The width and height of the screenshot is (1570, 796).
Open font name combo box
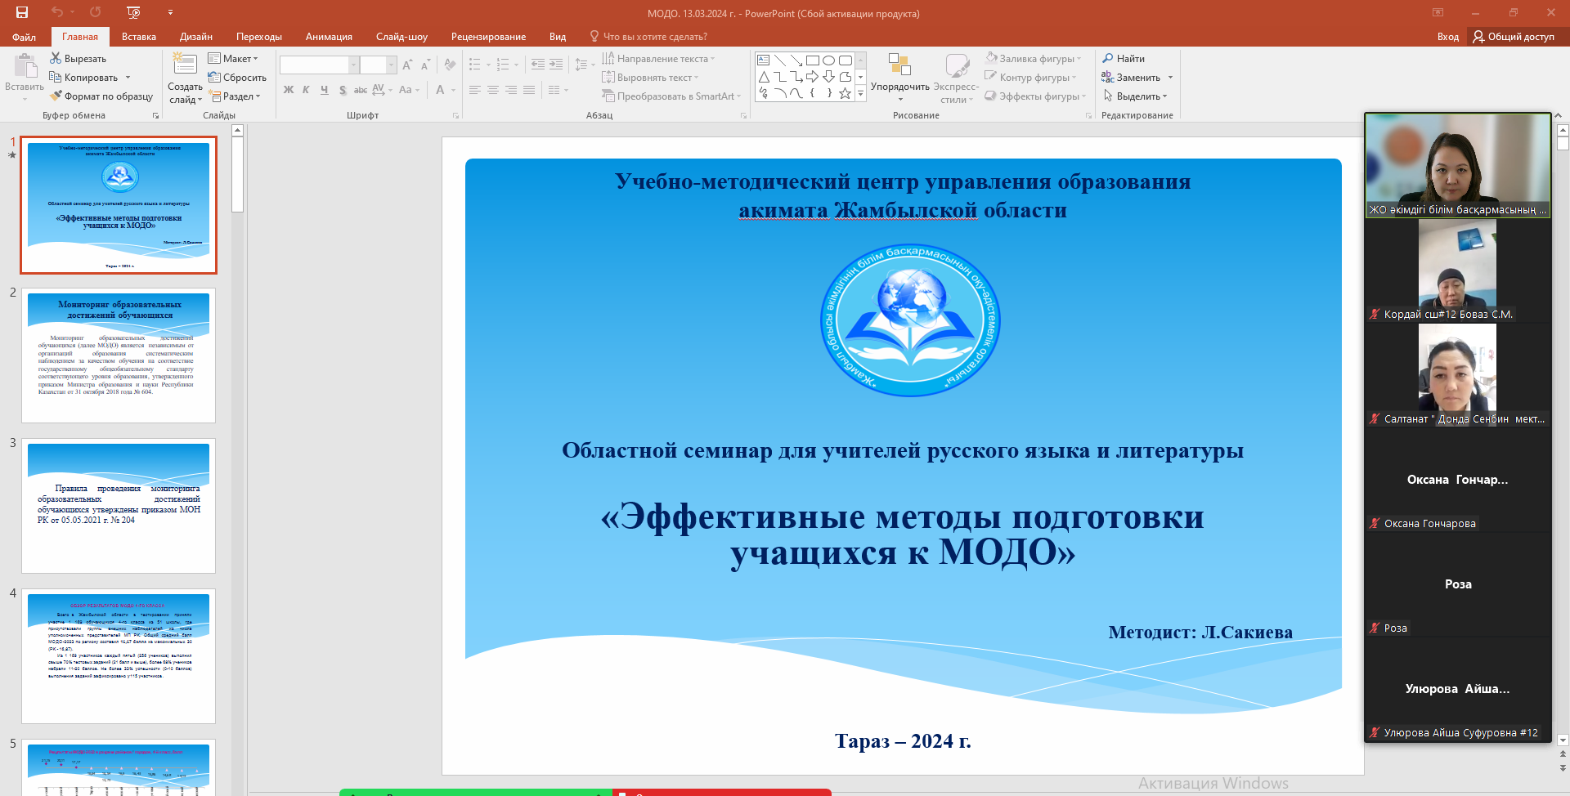(320, 65)
